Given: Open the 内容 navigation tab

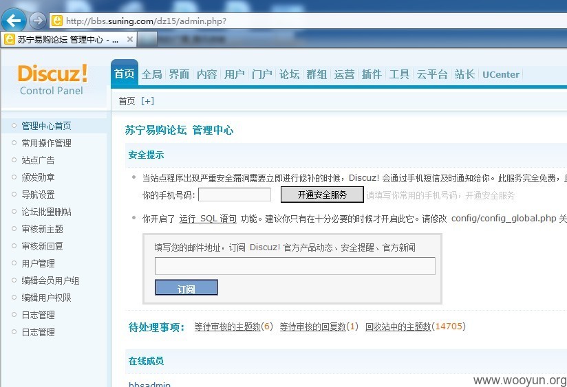Looking at the screenshot, I should (206, 74).
